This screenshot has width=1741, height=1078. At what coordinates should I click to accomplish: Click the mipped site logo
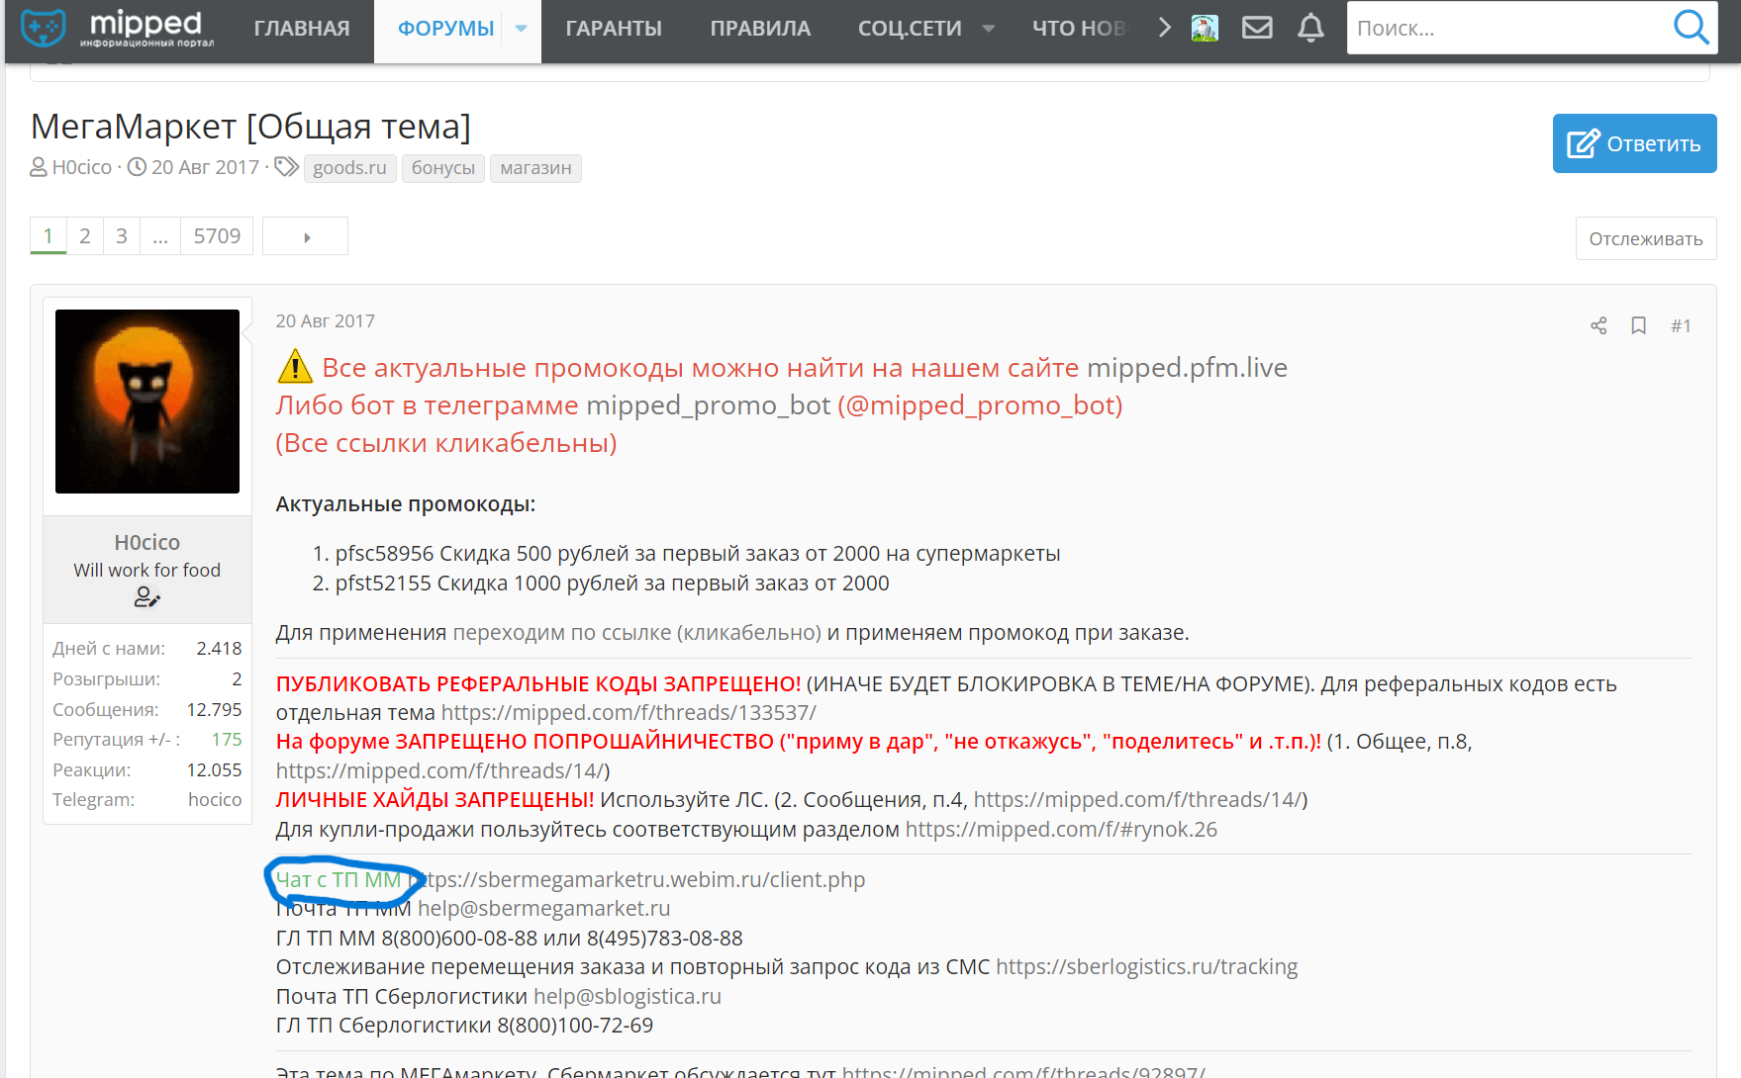118,29
